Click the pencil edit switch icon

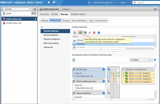click(89, 33)
